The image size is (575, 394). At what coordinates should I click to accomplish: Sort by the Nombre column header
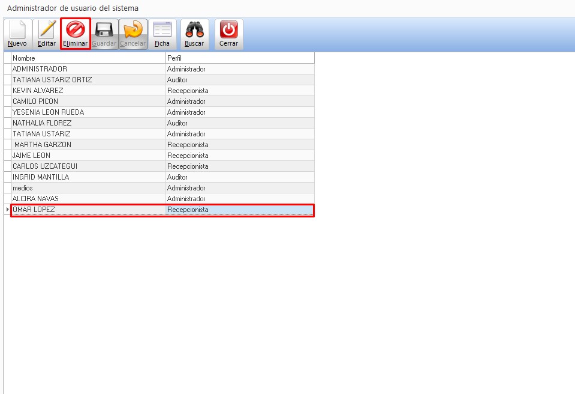[88, 58]
